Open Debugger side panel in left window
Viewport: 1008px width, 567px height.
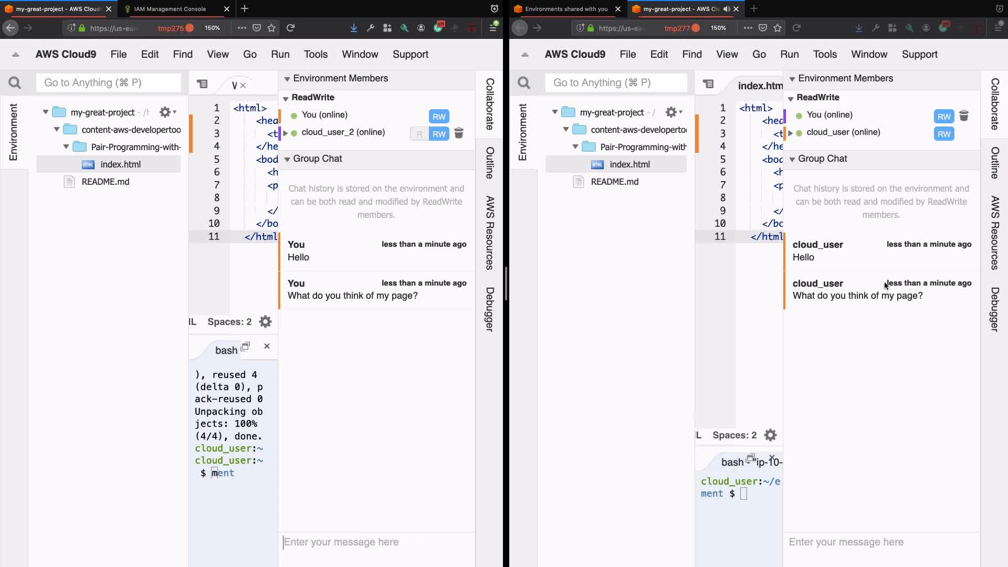489,309
